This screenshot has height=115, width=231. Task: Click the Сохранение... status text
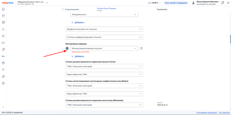pyautogui.click(x=163, y=10)
